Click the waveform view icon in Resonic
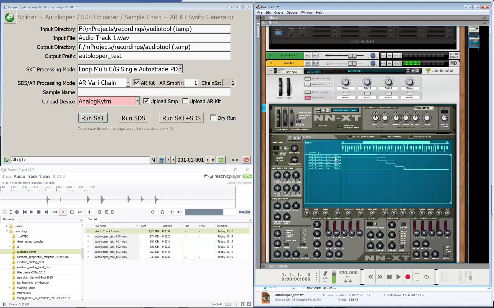The image size is (494, 308). [x=244, y=212]
